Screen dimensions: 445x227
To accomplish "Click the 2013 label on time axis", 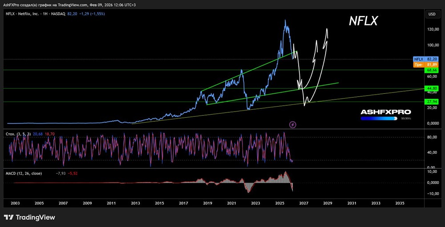I will (x=135, y=203).
